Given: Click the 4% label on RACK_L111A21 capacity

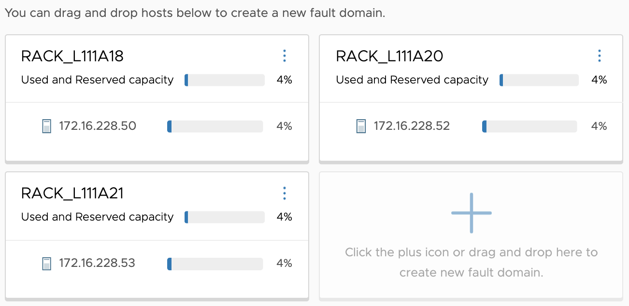Looking at the screenshot, I should pos(285,217).
